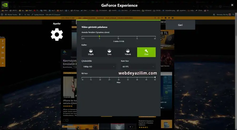
Task: Adjust the Anında Yeniden Oynatma süresi slider
Action: [x=118, y=36]
